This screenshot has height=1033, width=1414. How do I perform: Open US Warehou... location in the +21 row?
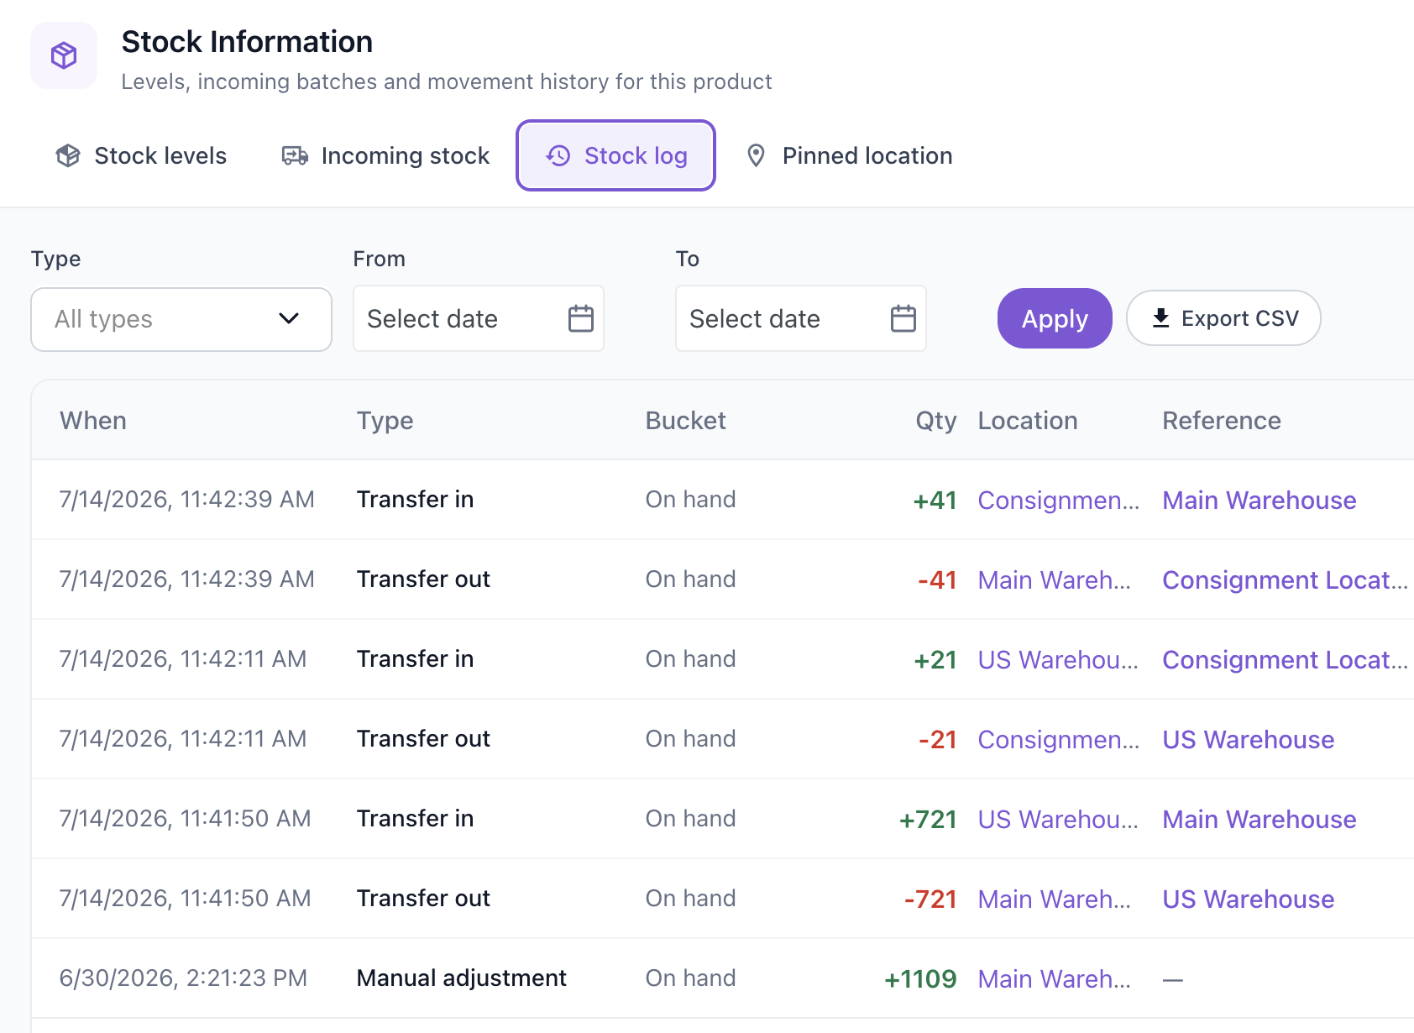click(1058, 659)
